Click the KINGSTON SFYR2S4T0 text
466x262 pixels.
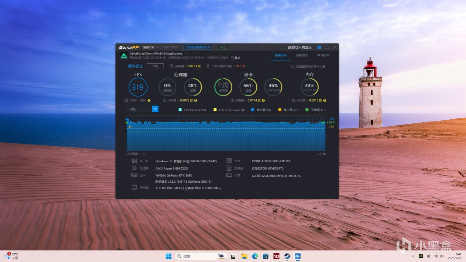pyautogui.click(x=267, y=168)
